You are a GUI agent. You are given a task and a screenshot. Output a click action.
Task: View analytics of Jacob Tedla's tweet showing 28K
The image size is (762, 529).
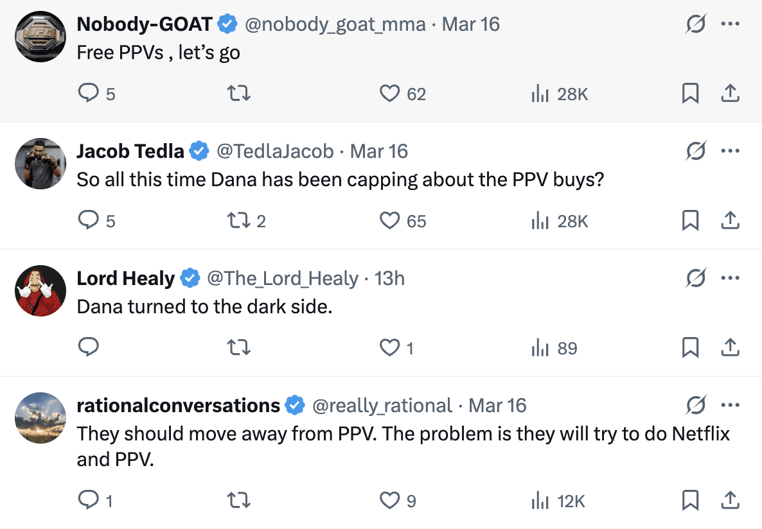tap(560, 221)
